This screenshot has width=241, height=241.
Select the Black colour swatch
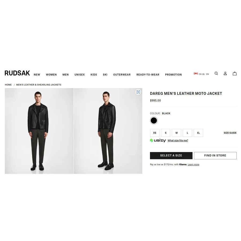pyautogui.click(x=154, y=120)
